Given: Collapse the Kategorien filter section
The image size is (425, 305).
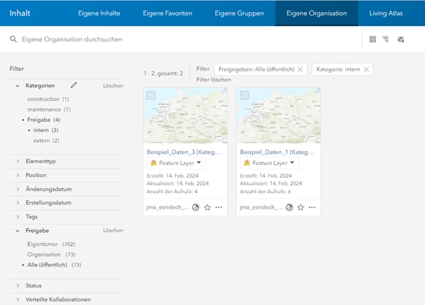Looking at the screenshot, I should click(18, 86).
